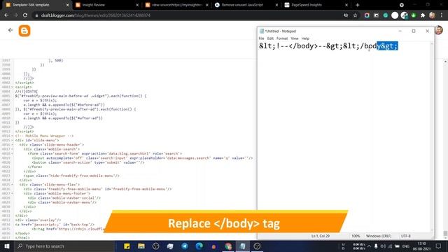Open the Windows Start menu

[7, 246]
